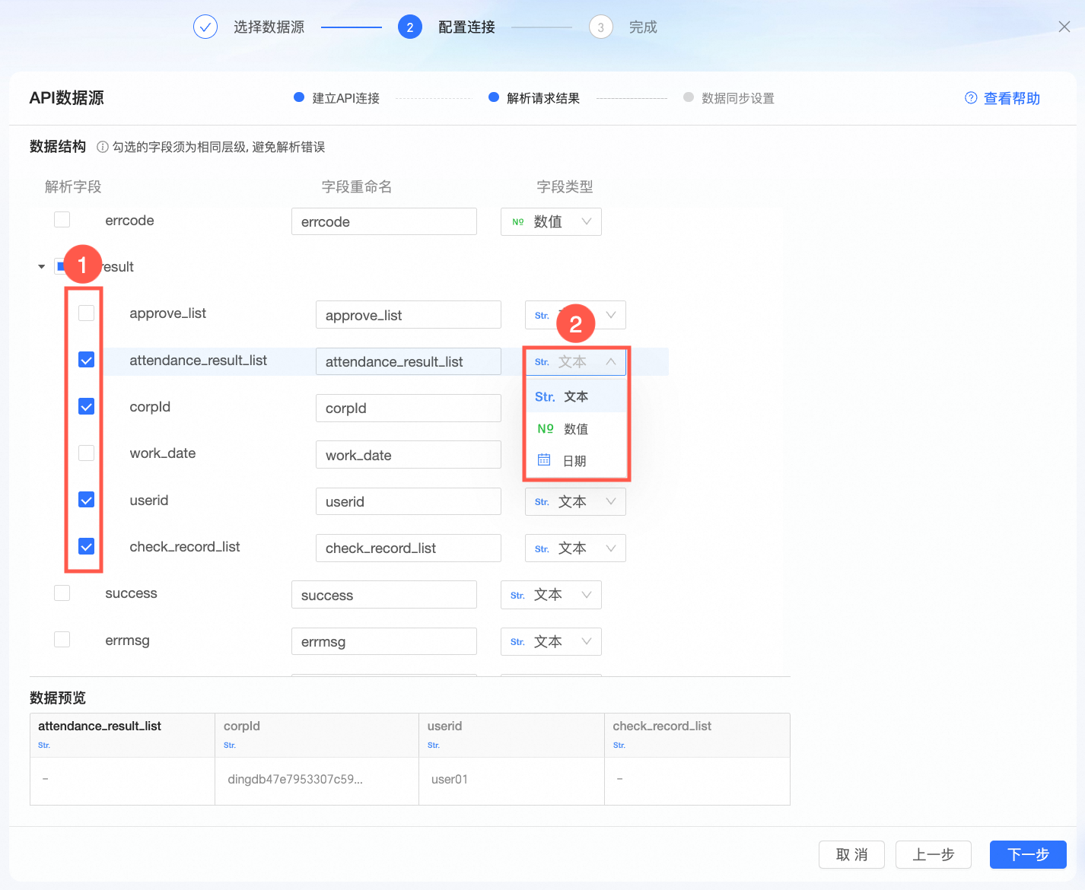Uncheck the check_record_list checkbox
The height and width of the screenshot is (890, 1085).
coord(87,546)
